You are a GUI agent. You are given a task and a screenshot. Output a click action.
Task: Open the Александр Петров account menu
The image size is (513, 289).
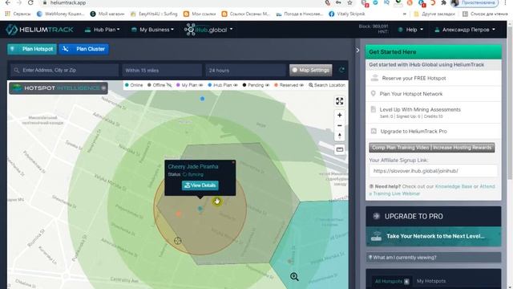465,30
